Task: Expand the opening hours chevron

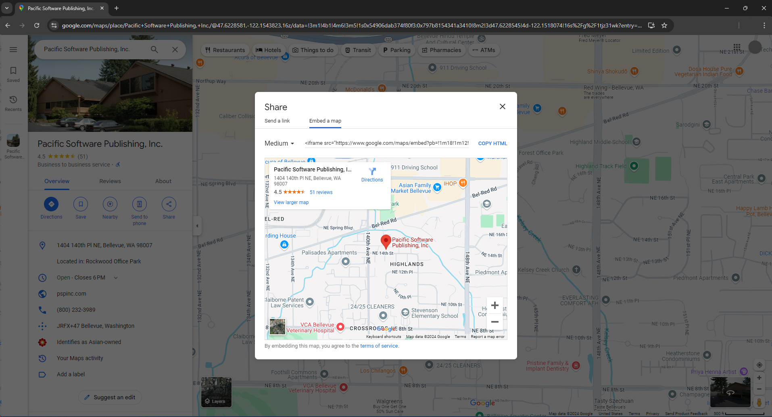Action: [x=116, y=277]
